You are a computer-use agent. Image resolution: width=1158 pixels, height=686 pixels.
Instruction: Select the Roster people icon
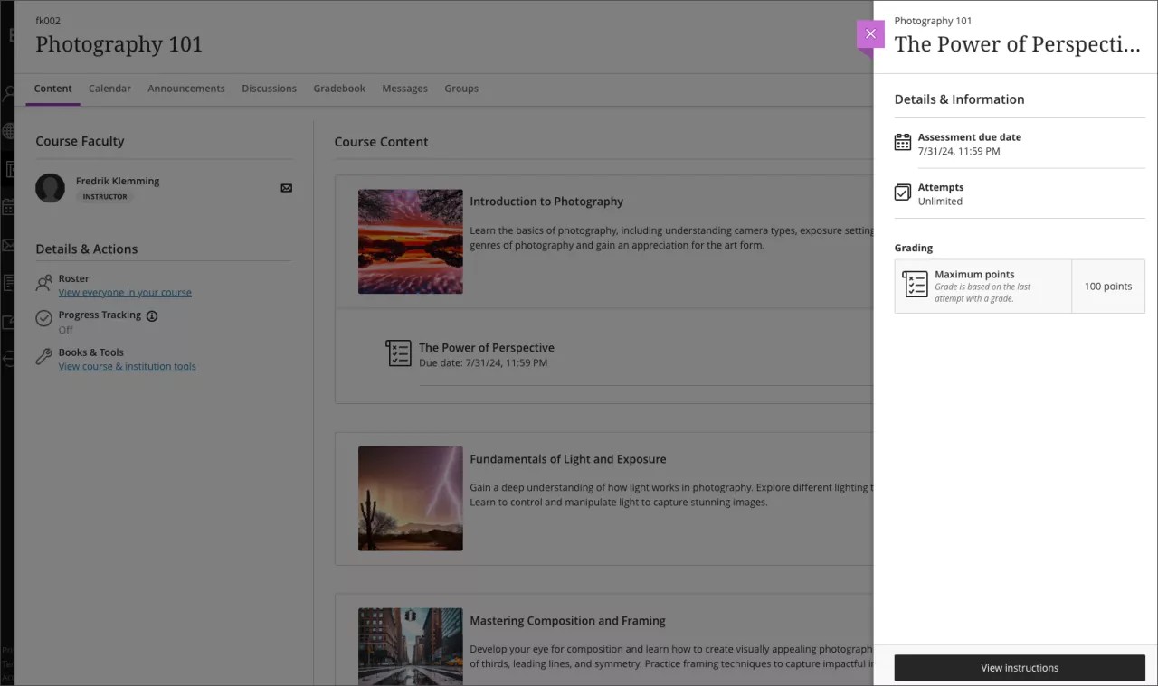tap(43, 281)
